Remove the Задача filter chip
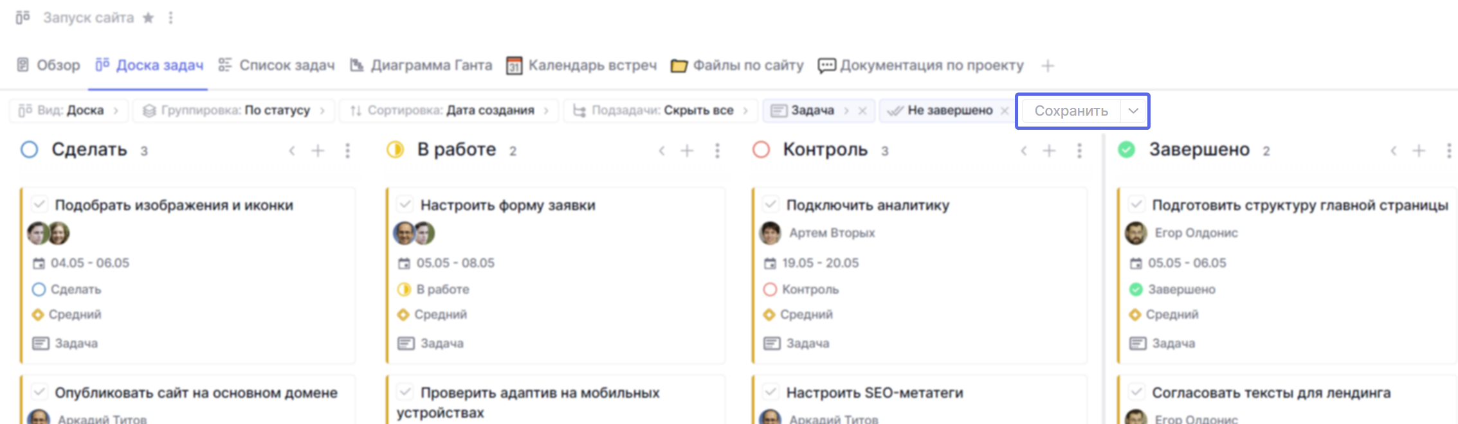1458x424 pixels. (x=862, y=110)
